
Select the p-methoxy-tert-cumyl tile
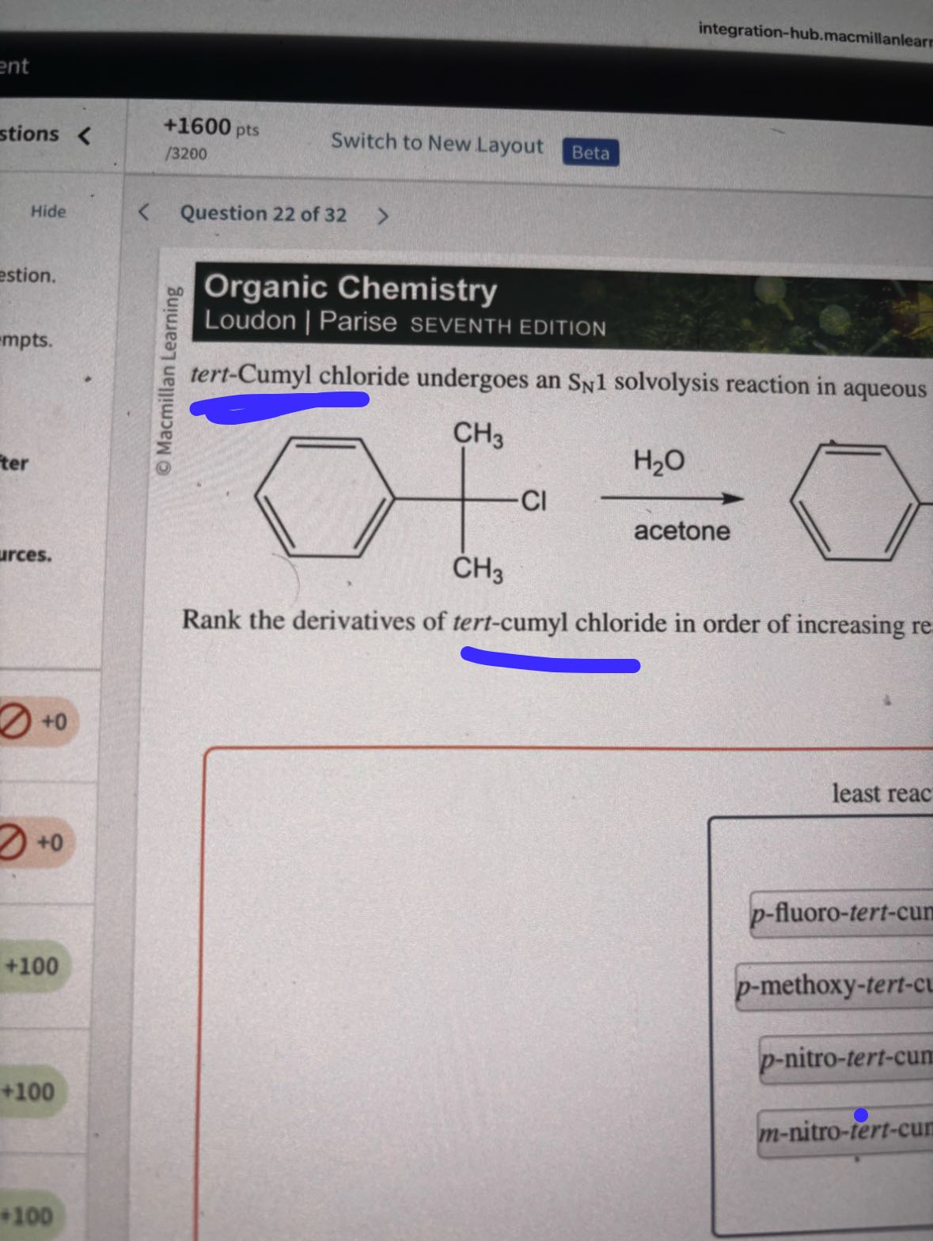[x=833, y=986]
